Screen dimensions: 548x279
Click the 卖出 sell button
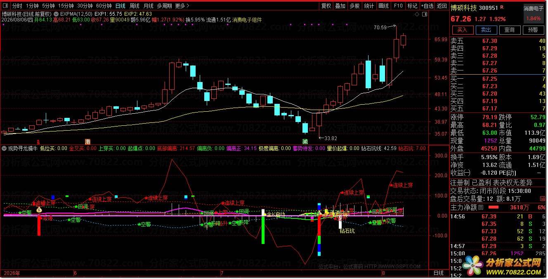[486, 30]
